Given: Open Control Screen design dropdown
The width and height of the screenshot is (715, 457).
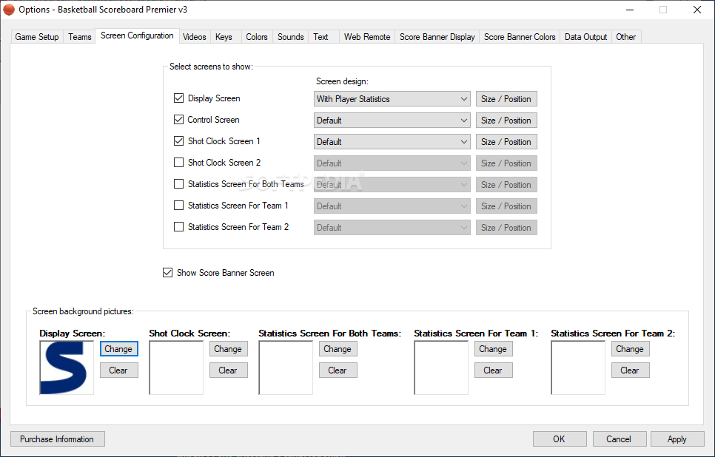Looking at the screenshot, I should (392, 121).
